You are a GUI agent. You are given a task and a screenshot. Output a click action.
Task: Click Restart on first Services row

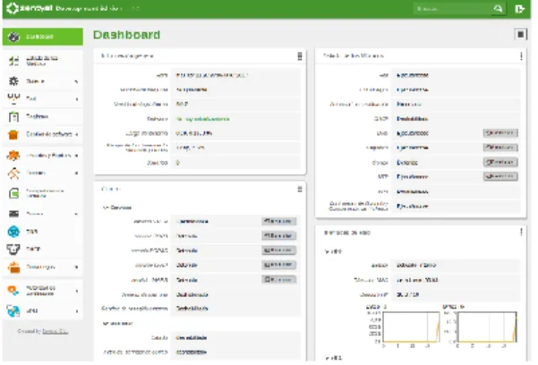(x=278, y=221)
